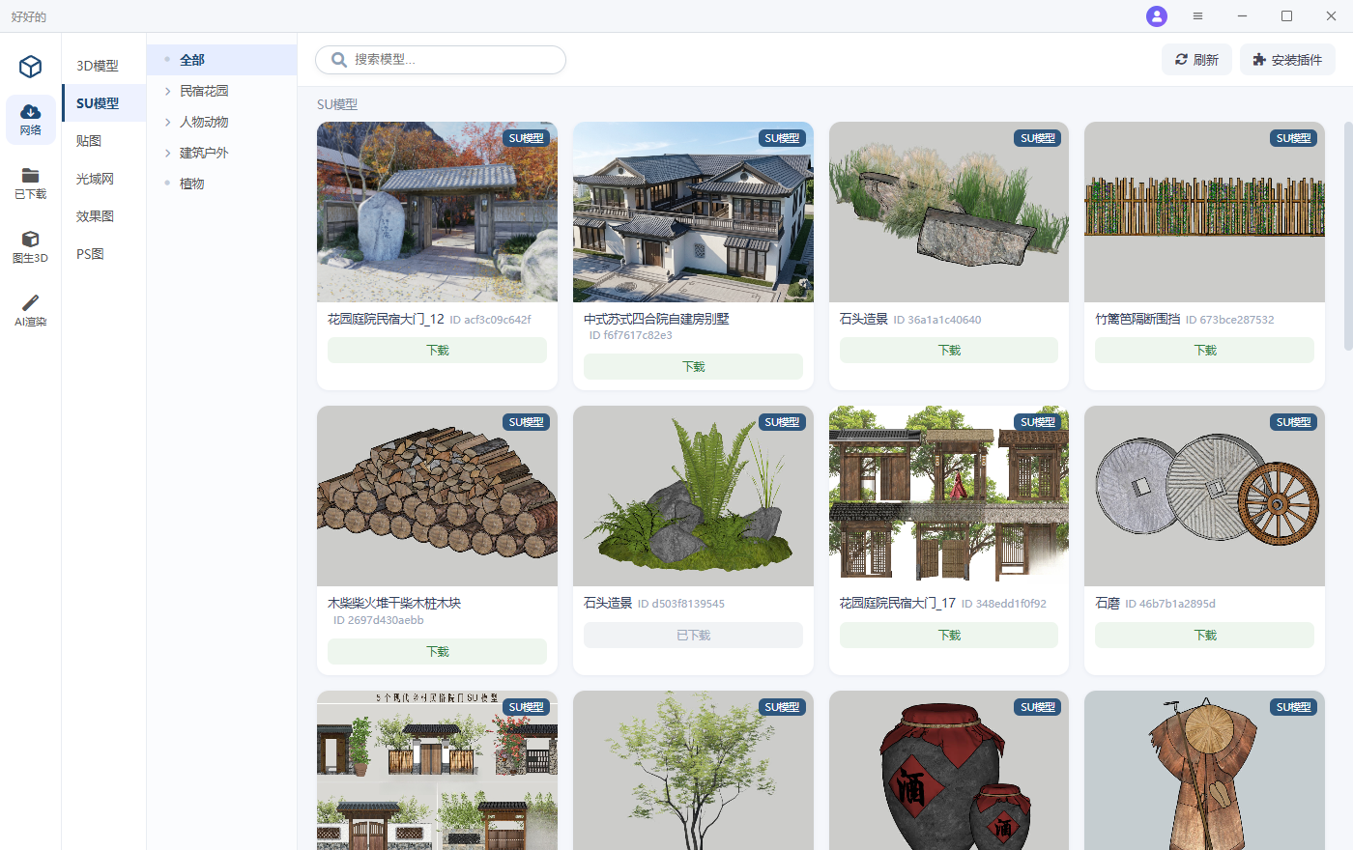Click 已下载 button under 石头造景 fern model

tap(693, 636)
